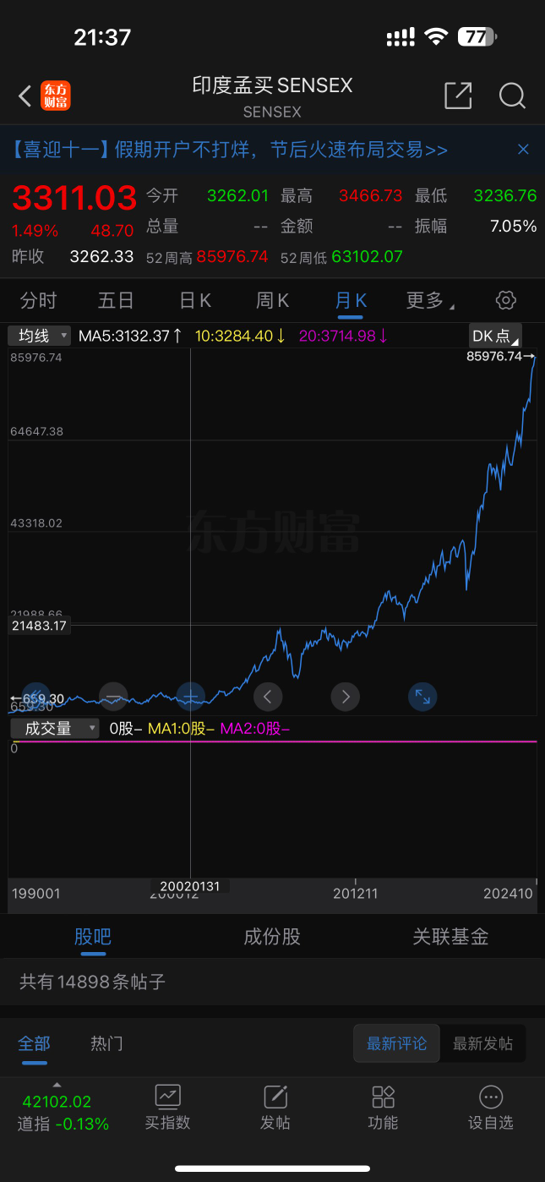The image size is (545, 1182).
Task: Tap the 最高 3466.73 value
Action: pyautogui.click(x=370, y=195)
